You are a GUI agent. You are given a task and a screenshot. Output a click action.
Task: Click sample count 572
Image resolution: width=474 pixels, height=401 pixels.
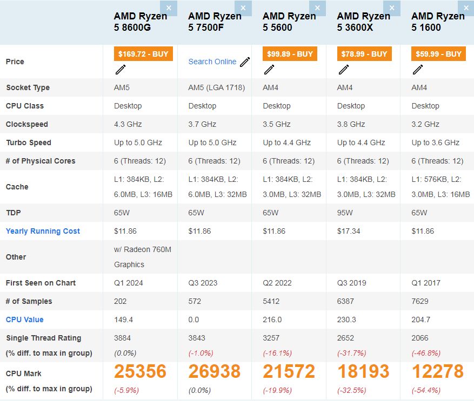[x=195, y=301]
